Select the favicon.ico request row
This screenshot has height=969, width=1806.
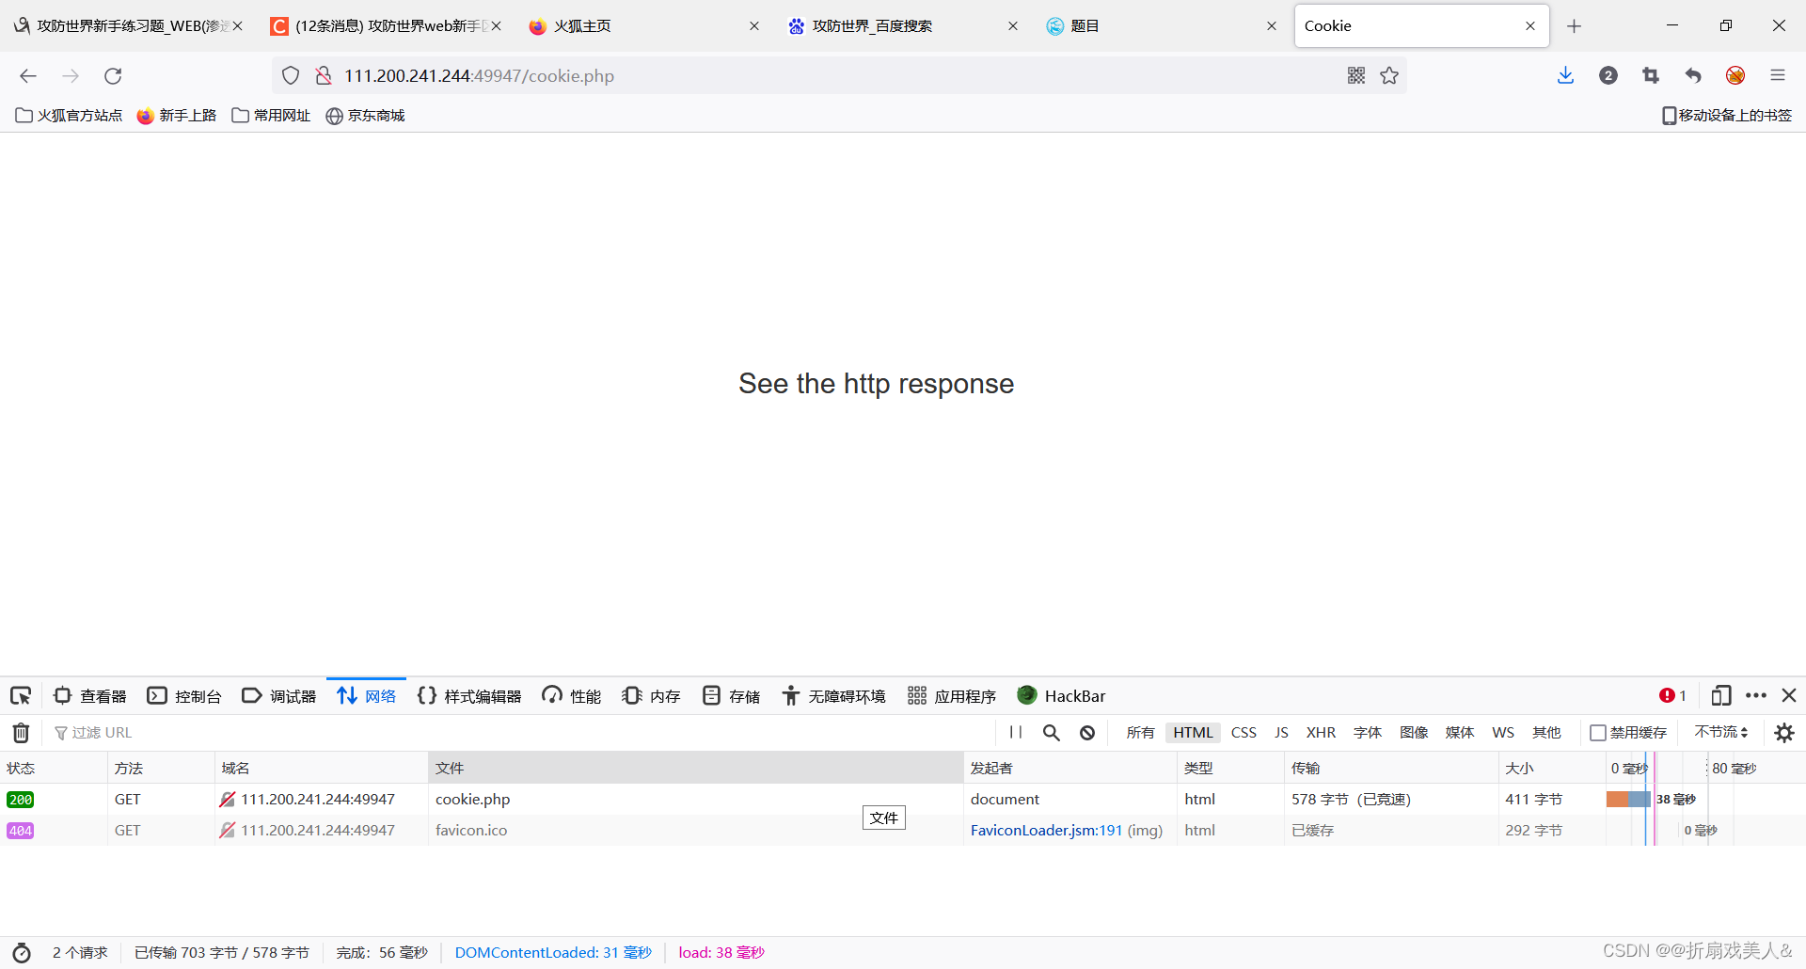pyautogui.click(x=903, y=831)
